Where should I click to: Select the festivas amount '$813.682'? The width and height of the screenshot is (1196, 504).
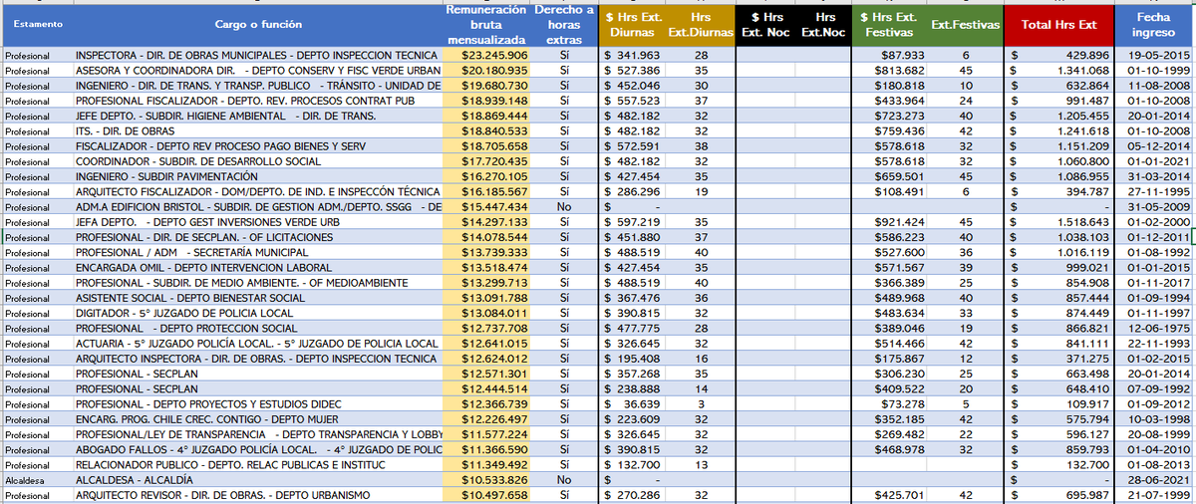[888, 71]
